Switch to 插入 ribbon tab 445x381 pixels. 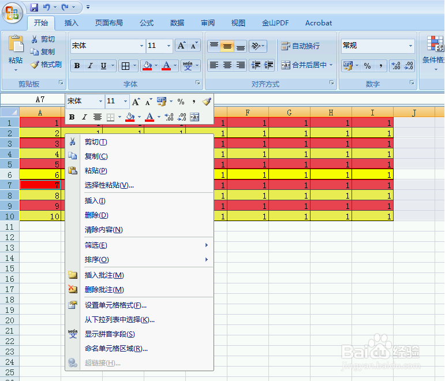pyautogui.click(x=71, y=23)
